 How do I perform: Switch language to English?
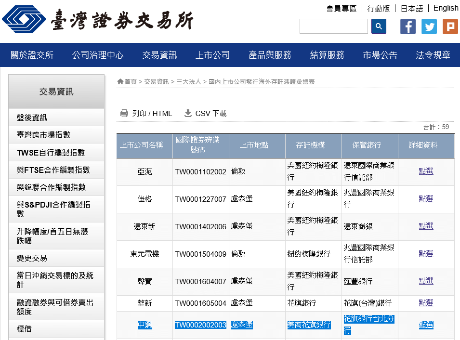pyautogui.click(x=446, y=8)
